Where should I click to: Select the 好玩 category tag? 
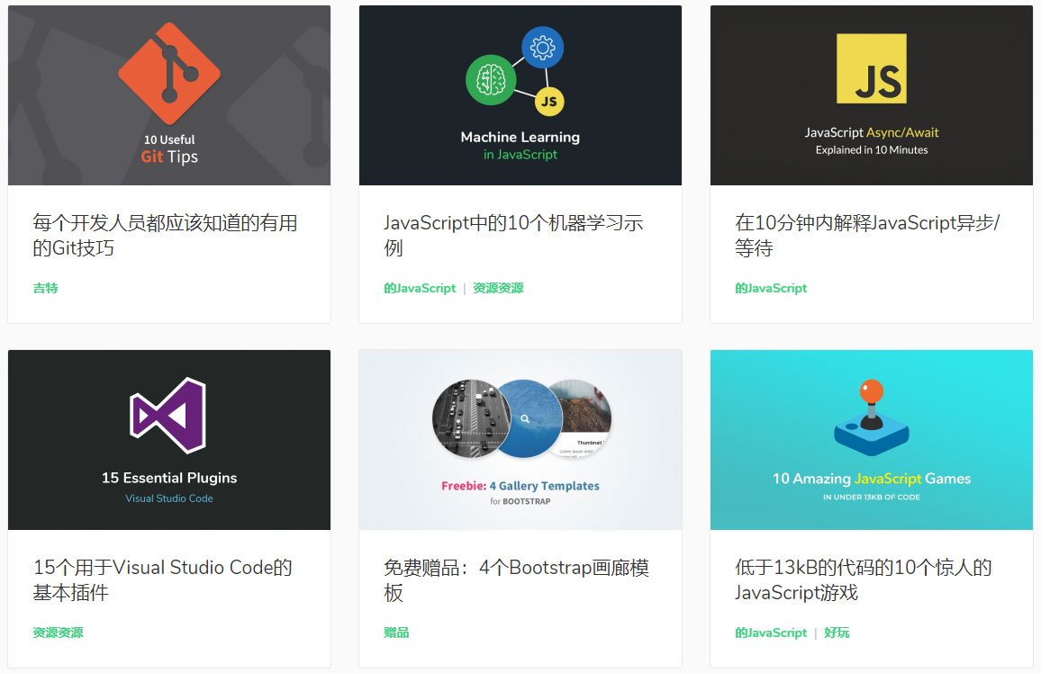tap(837, 633)
